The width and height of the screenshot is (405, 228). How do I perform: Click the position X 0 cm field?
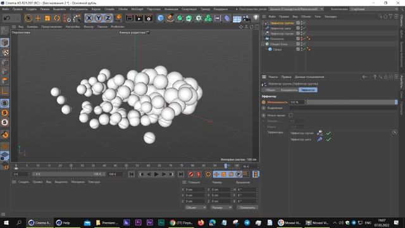click(x=196, y=189)
